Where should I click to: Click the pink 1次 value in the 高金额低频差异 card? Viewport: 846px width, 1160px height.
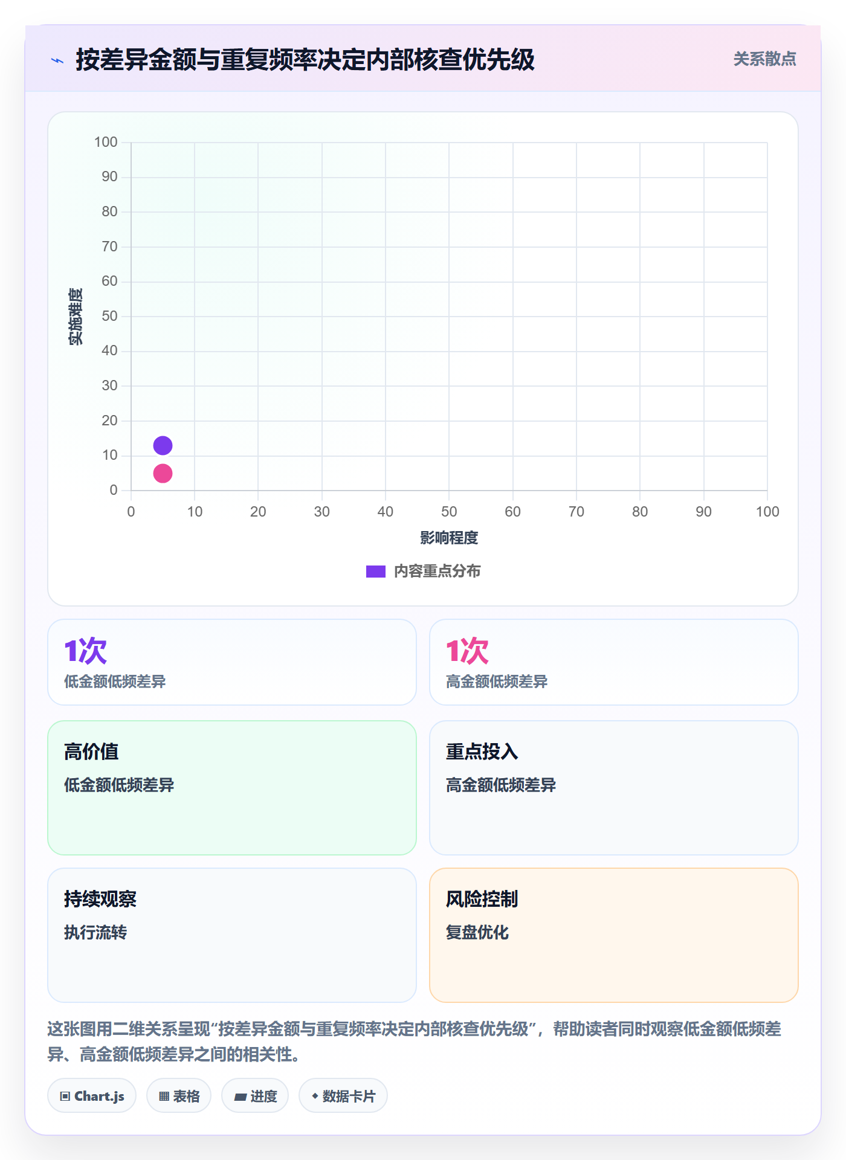point(467,651)
